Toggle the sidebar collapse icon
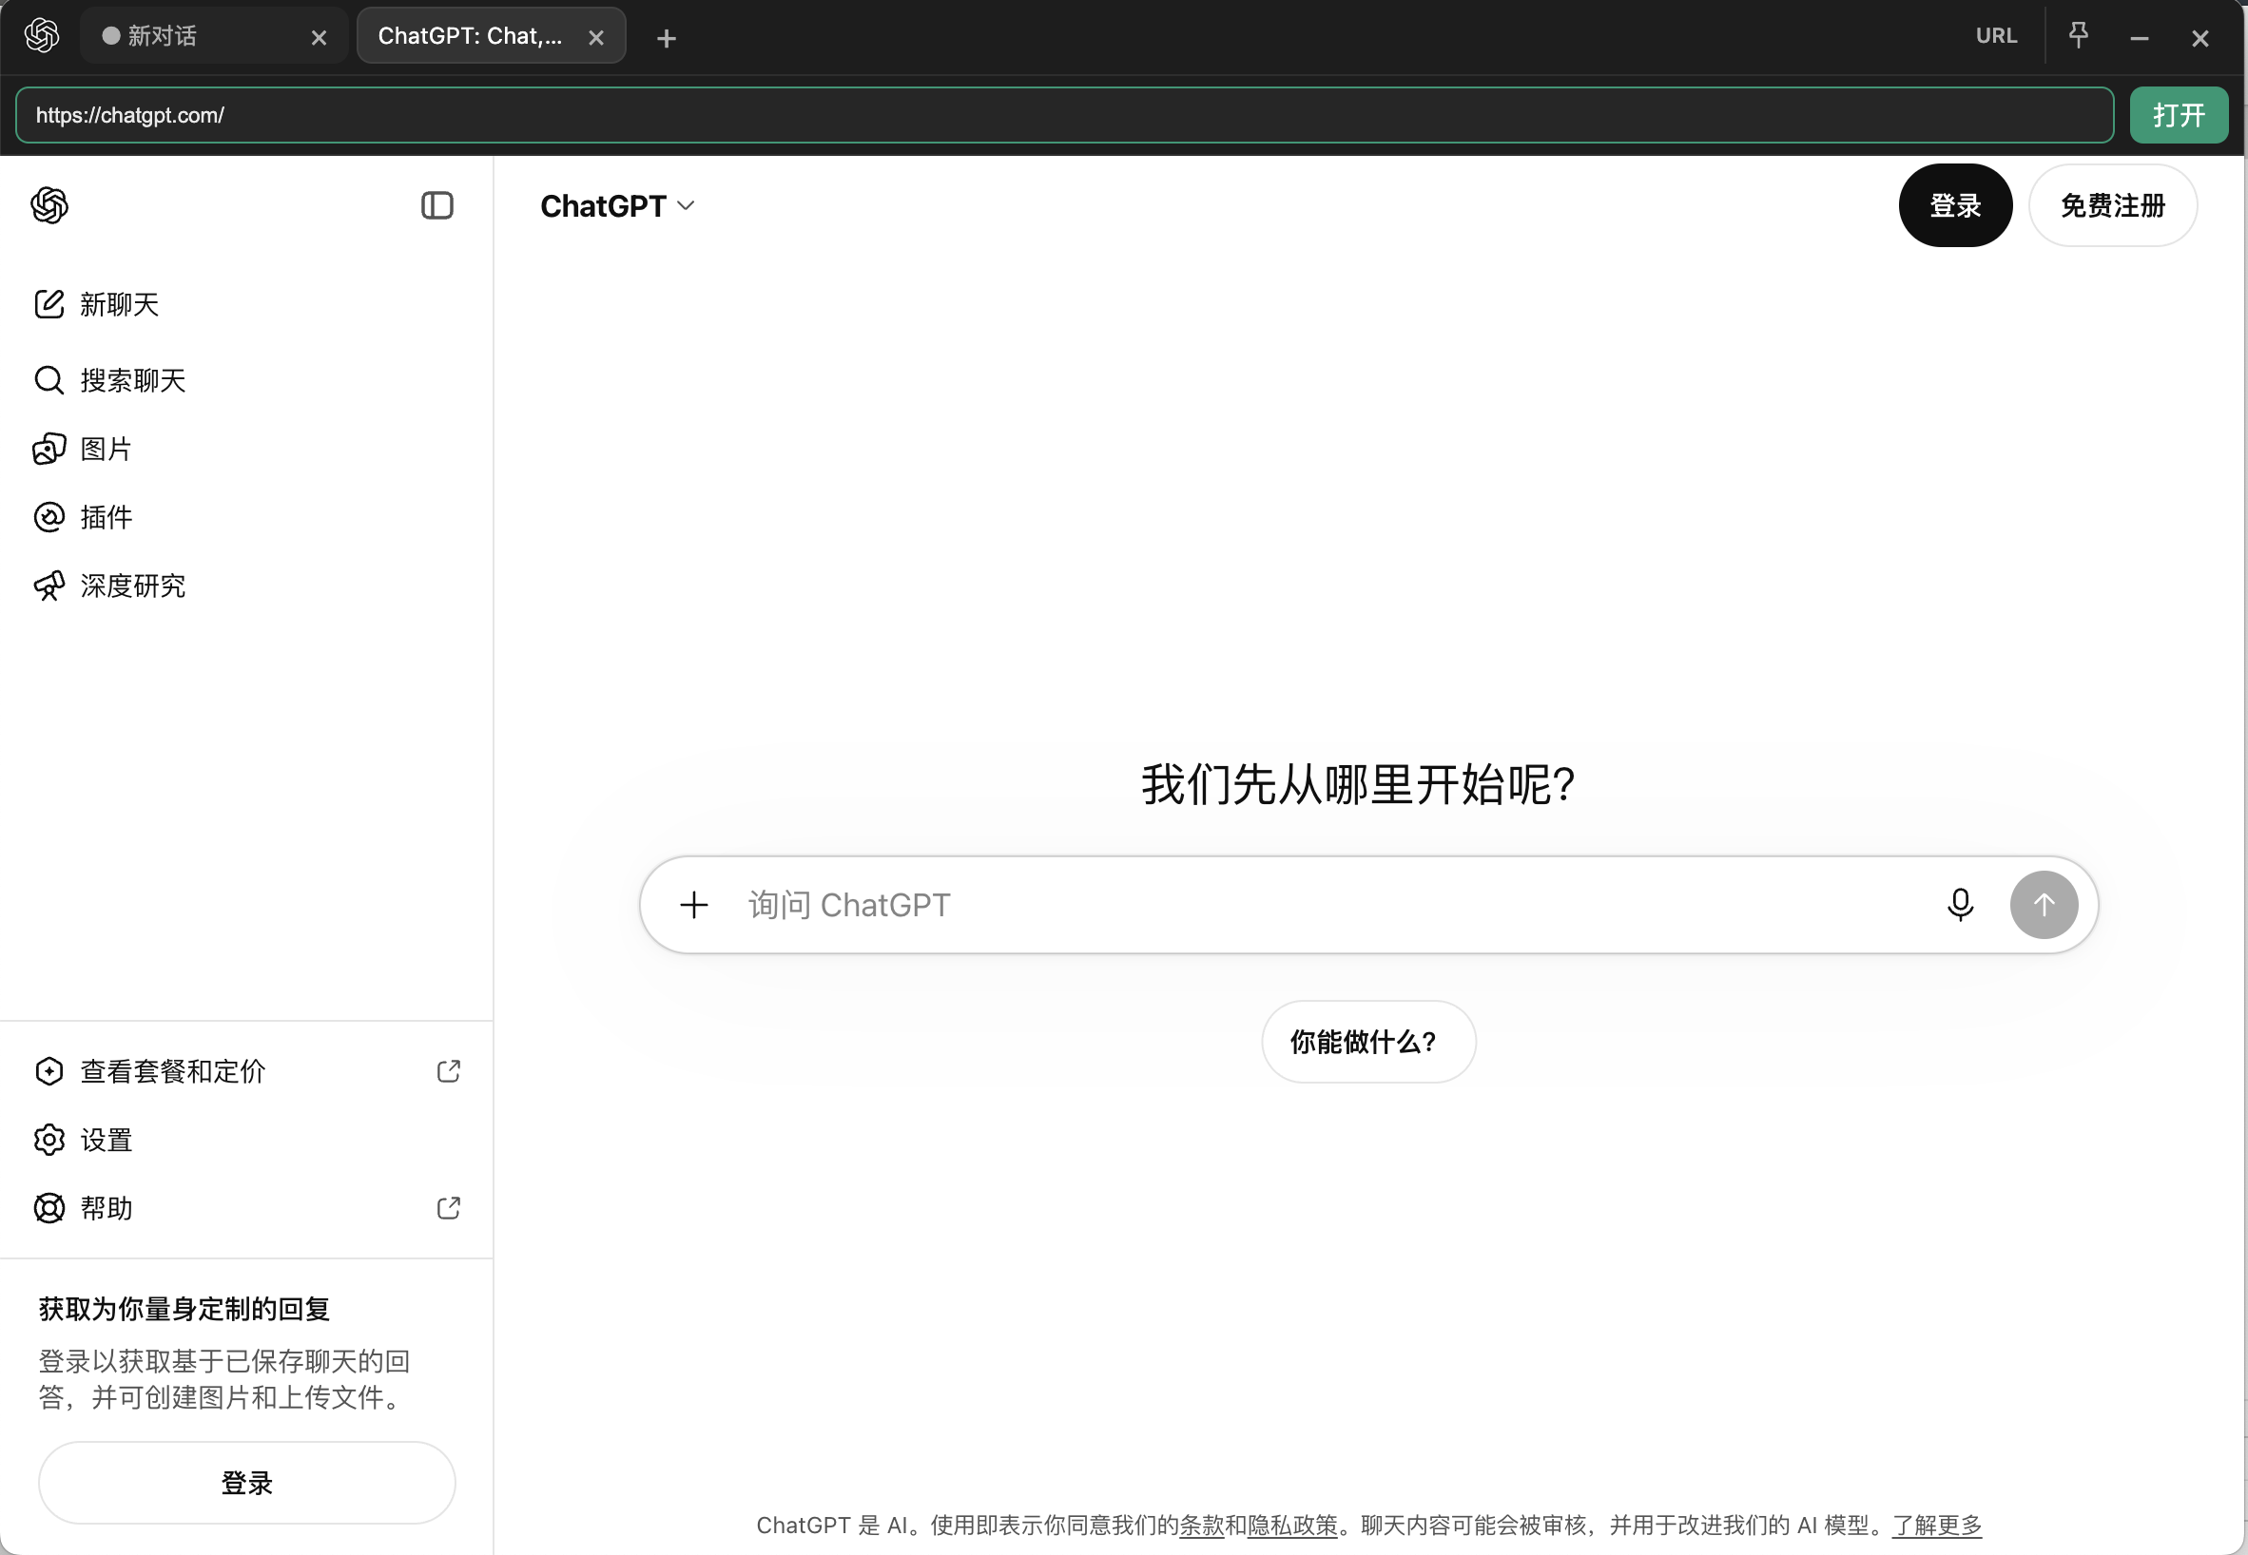This screenshot has height=1555, width=2248. pyautogui.click(x=436, y=205)
